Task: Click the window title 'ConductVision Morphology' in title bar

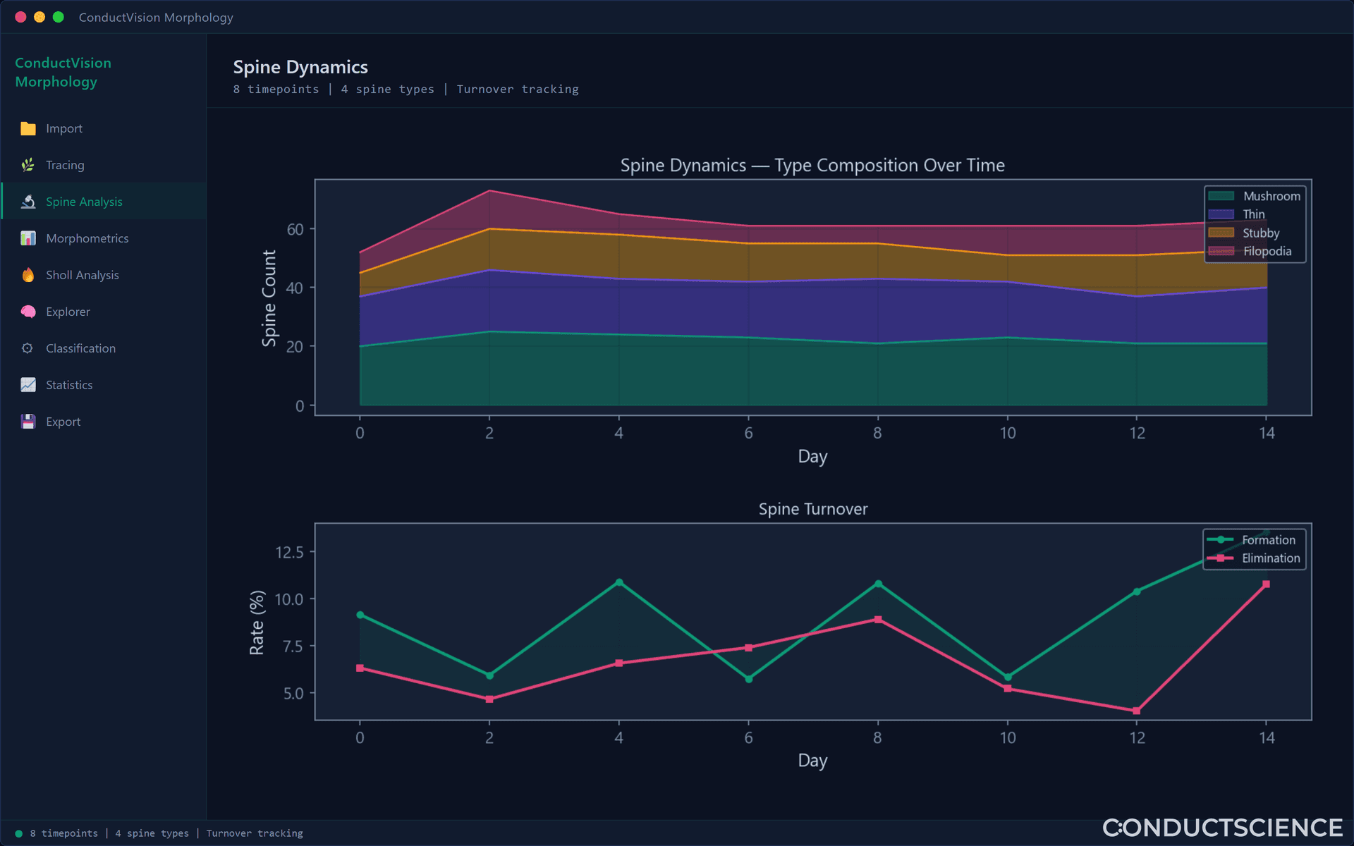Action: pyautogui.click(x=156, y=17)
